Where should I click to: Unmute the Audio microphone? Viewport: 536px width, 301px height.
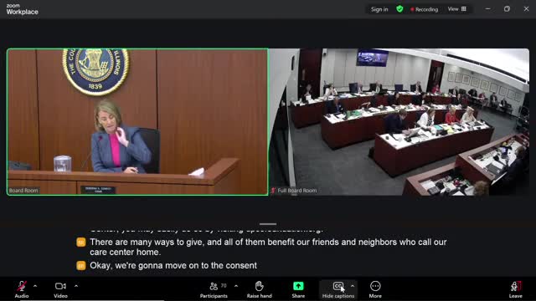point(22,289)
